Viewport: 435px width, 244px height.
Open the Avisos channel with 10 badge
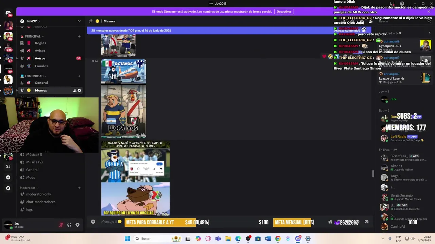[x=50, y=58]
